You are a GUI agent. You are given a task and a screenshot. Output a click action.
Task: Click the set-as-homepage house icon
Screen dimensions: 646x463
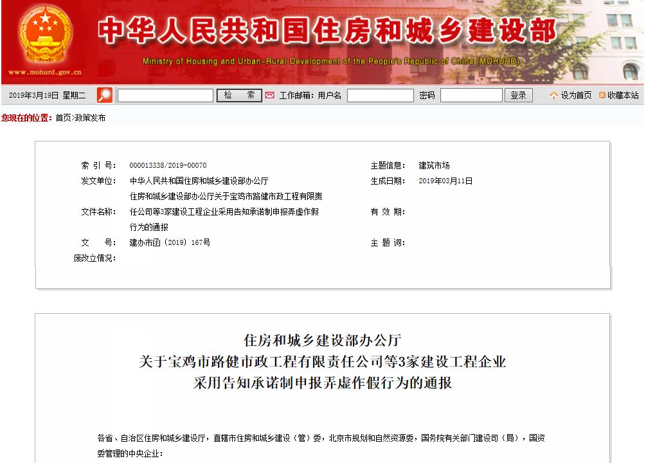click(x=553, y=95)
